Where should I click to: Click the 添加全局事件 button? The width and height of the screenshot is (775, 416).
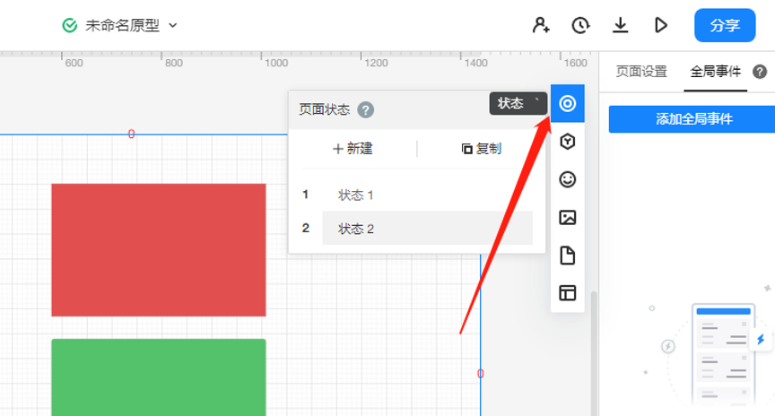pyautogui.click(x=692, y=119)
